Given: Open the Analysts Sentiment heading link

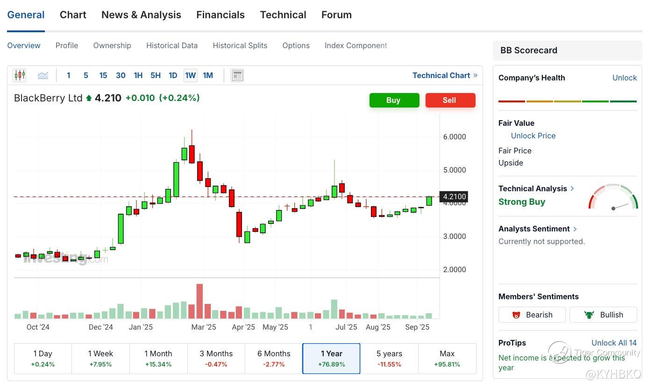Looking at the screenshot, I should tap(534, 229).
